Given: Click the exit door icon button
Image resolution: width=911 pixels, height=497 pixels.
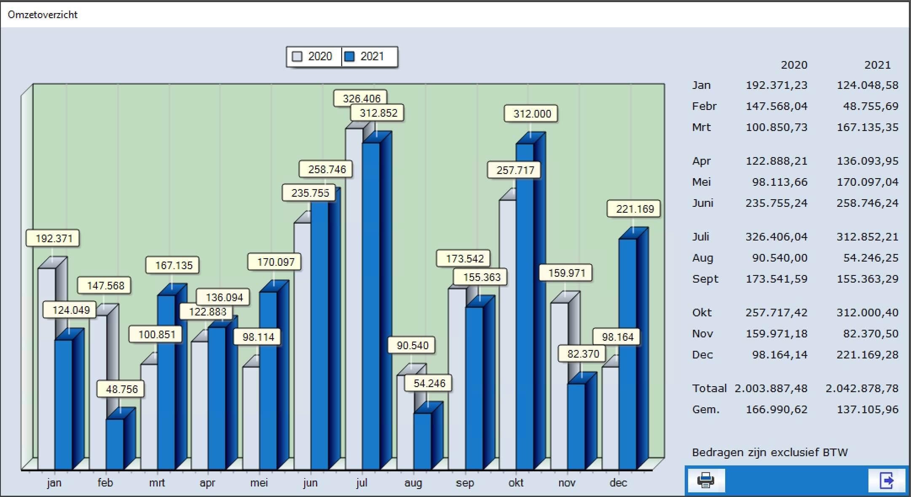Looking at the screenshot, I should coord(887,480).
